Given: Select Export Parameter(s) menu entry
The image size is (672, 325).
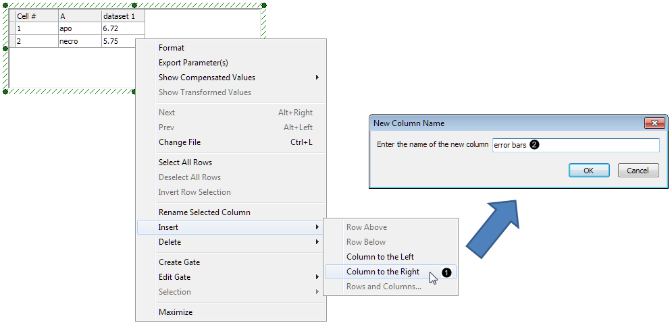Looking at the screenshot, I should tap(193, 63).
